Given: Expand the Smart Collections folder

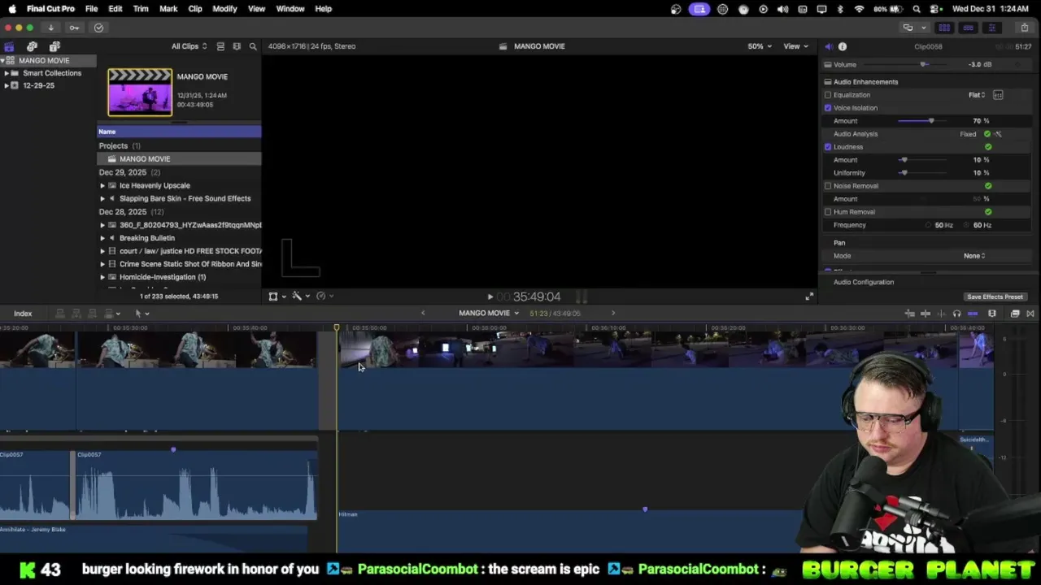Looking at the screenshot, I should [7, 73].
